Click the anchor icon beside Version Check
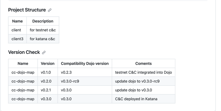The width and height of the screenshot is (221, 111). [x=44, y=52]
